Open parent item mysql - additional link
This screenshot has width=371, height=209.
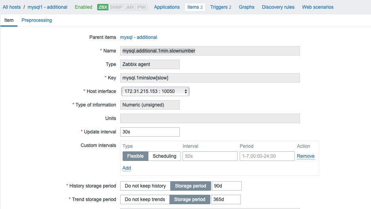click(x=138, y=37)
